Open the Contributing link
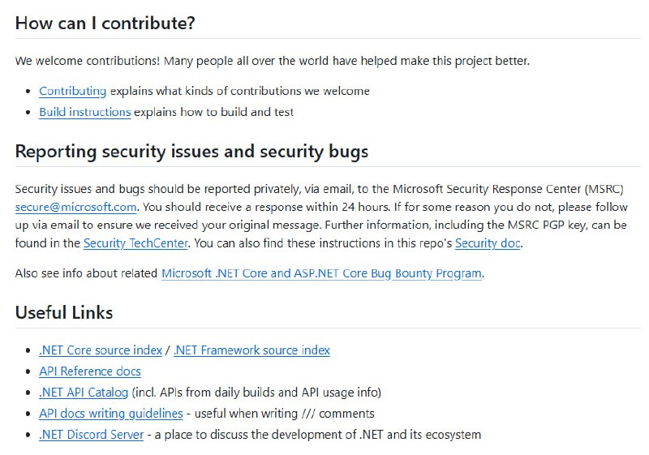Image resolution: width=649 pixels, height=455 pixels. pyautogui.click(x=72, y=91)
